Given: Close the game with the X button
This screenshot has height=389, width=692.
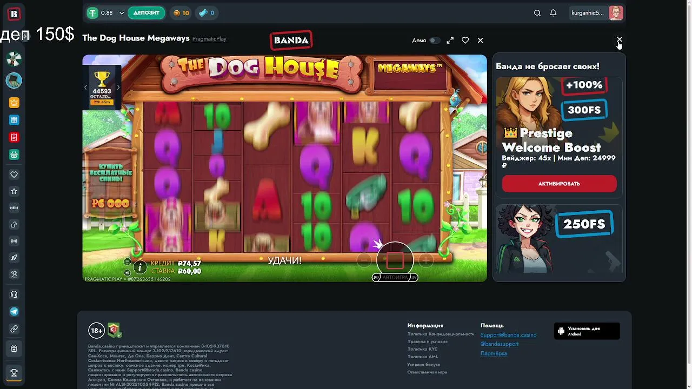Looking at the screenshot, I should pyautogui.click(x=480, y=41).
